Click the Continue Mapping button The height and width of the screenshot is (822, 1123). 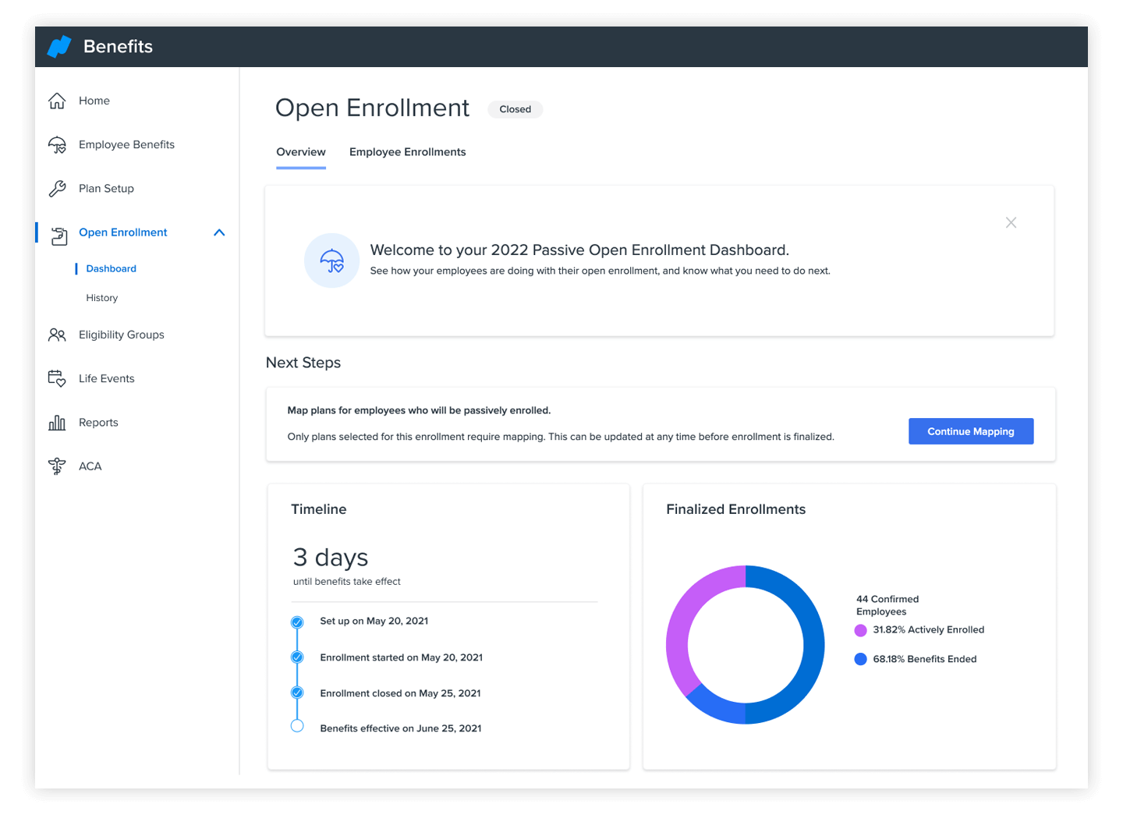tap(970, 431)
